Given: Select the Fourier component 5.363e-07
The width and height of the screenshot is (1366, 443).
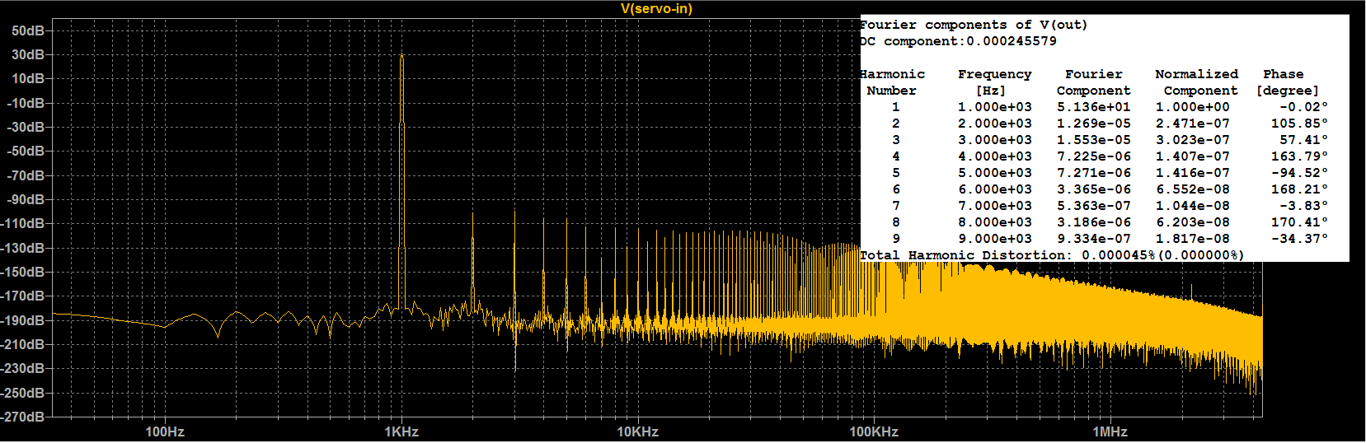Looking at the screenshot, I should [1094, 206].
